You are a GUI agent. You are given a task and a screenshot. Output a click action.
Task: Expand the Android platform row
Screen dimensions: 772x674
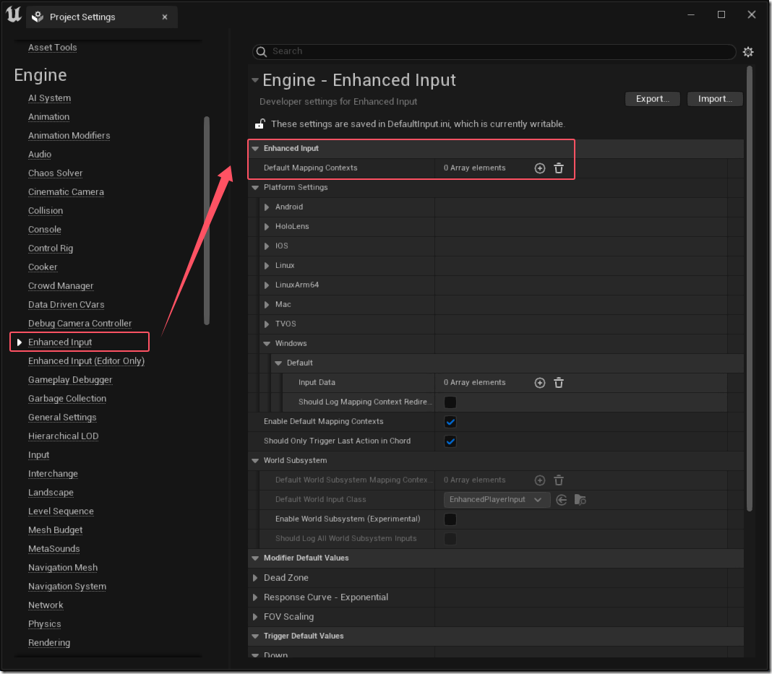pyautogui.click(x=266, y=207)
